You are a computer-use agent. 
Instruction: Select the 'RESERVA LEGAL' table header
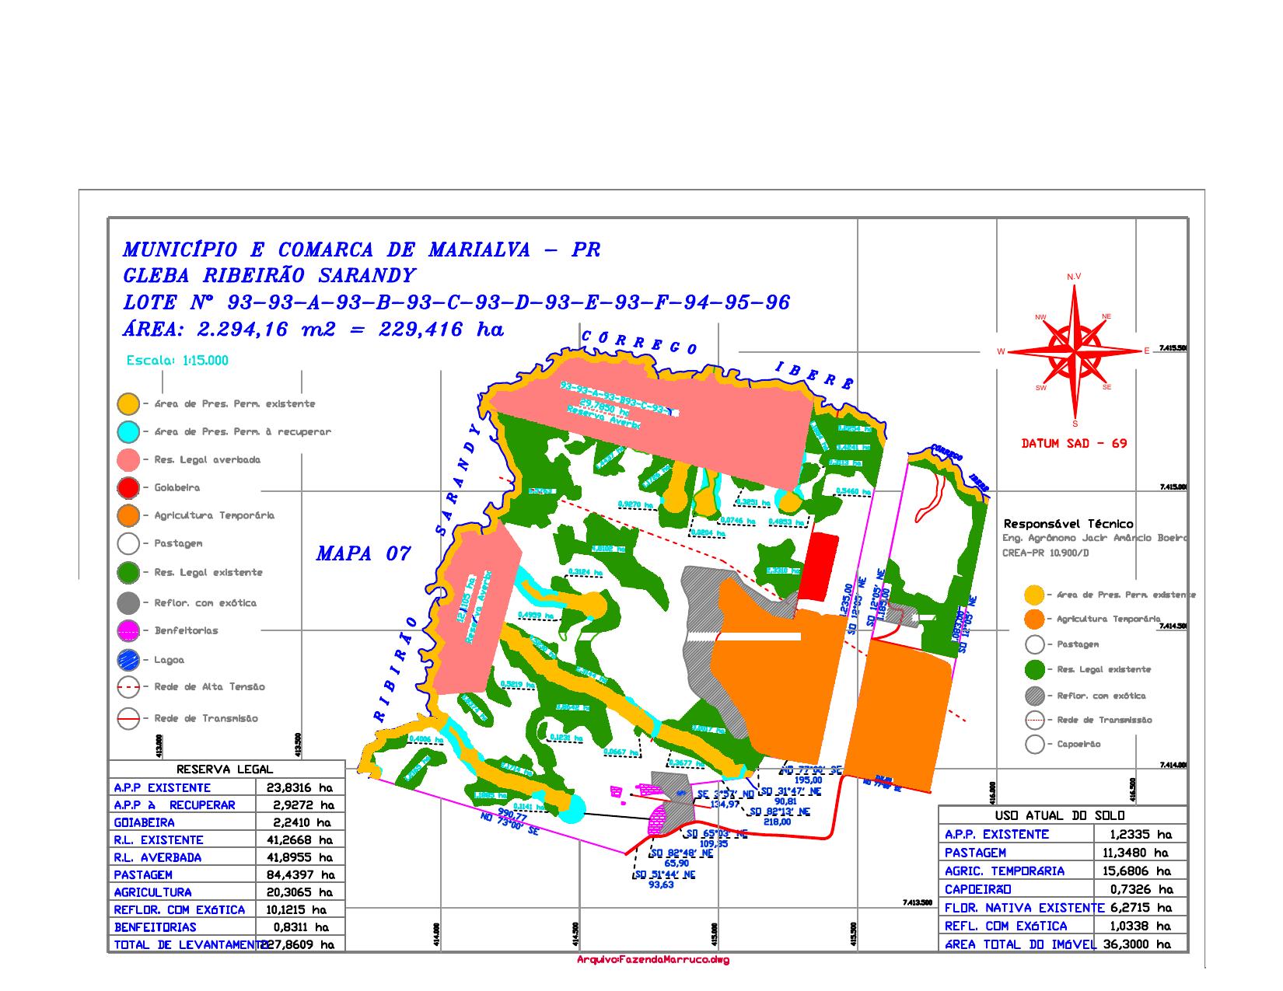click(225, 769)
